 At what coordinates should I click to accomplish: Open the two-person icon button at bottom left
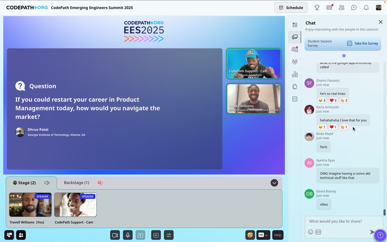pos(21,235)
